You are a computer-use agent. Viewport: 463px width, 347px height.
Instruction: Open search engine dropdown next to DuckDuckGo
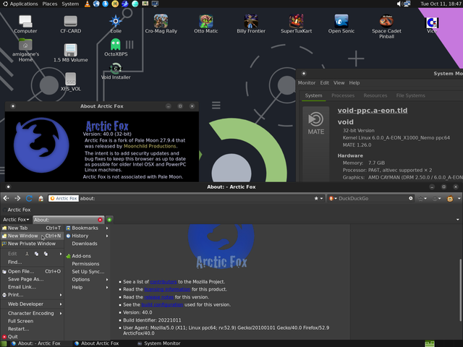[333, 198]
